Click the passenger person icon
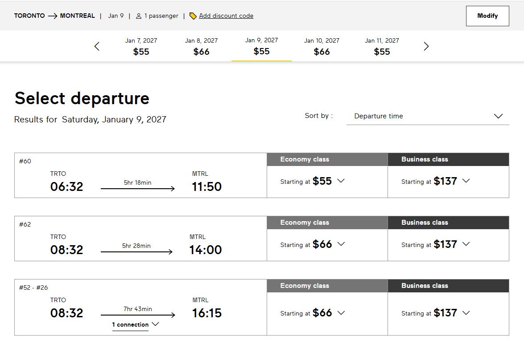 [139, 16]
